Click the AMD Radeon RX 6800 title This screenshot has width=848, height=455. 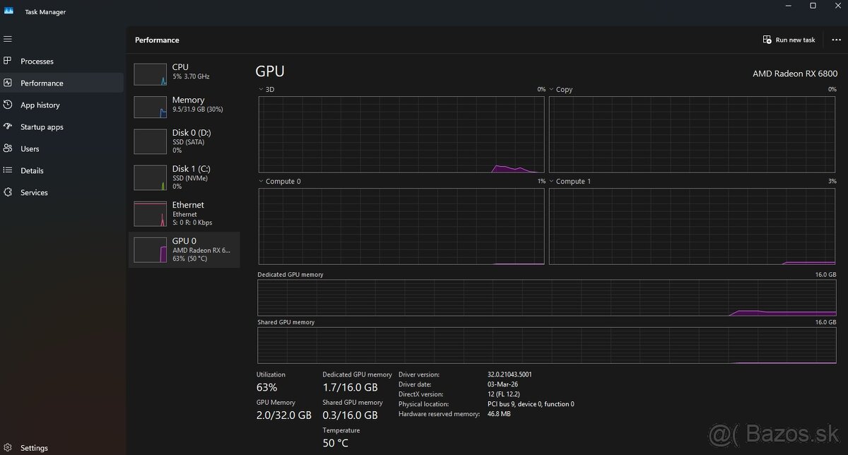tap(795, 73)
